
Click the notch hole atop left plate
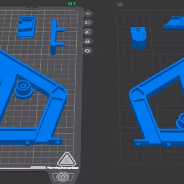pos(31,8)
